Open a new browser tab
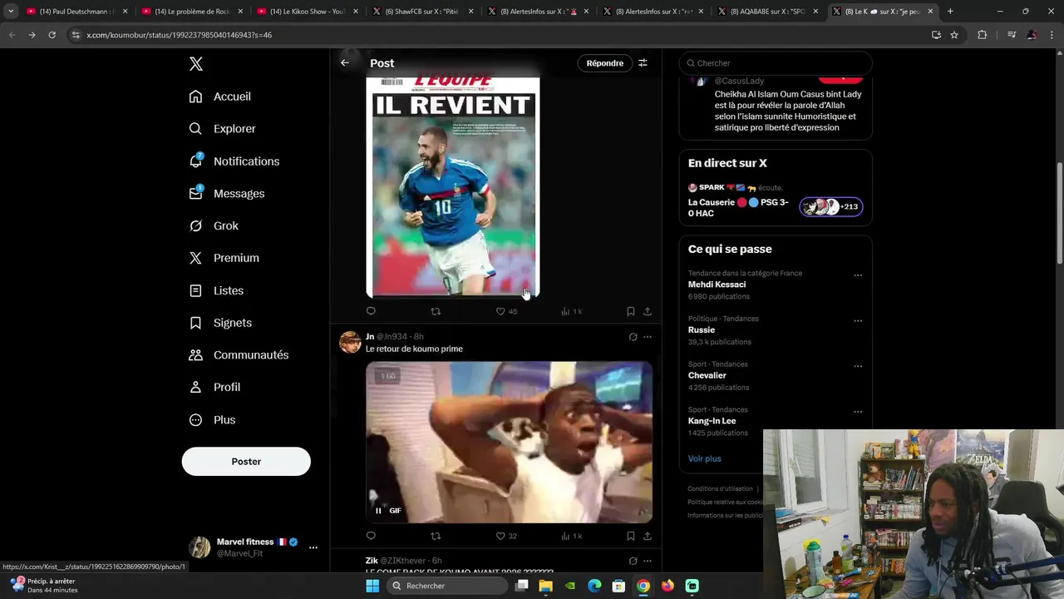1064x599 pixels. point(950,12)
